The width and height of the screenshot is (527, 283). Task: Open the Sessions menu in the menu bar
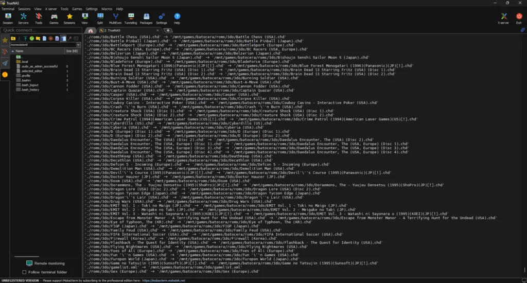tap(24, 9)
